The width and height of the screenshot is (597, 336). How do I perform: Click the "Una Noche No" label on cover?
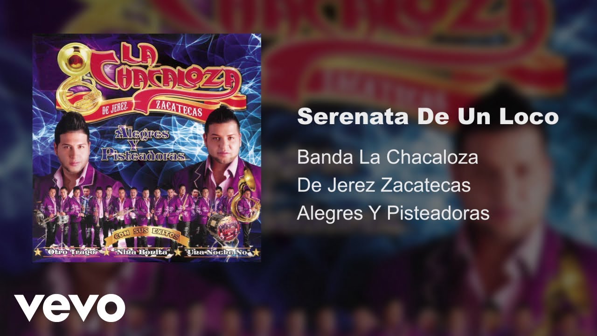tap(217, 252)
